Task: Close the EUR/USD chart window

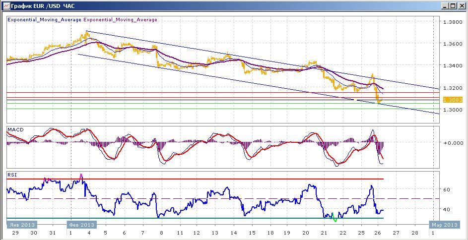Action: (x=462, y=5)
